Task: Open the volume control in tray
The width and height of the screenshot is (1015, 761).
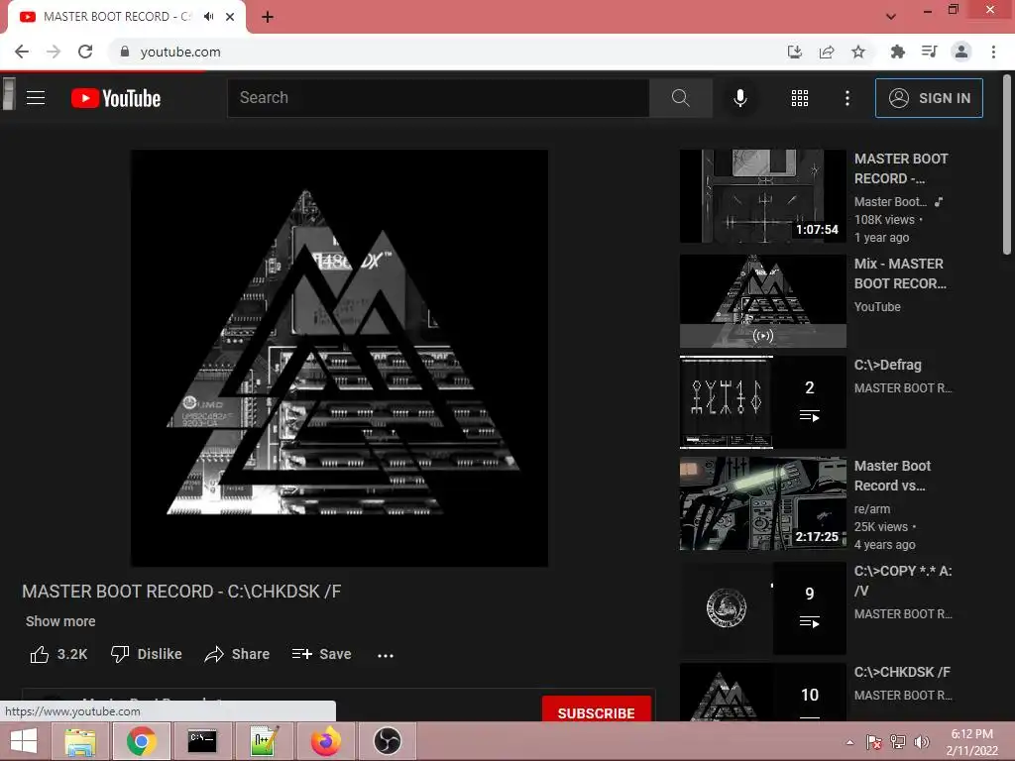Action: pos(921,742)
